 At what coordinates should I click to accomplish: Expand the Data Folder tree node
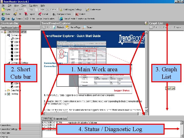click(x=5, y=90)
